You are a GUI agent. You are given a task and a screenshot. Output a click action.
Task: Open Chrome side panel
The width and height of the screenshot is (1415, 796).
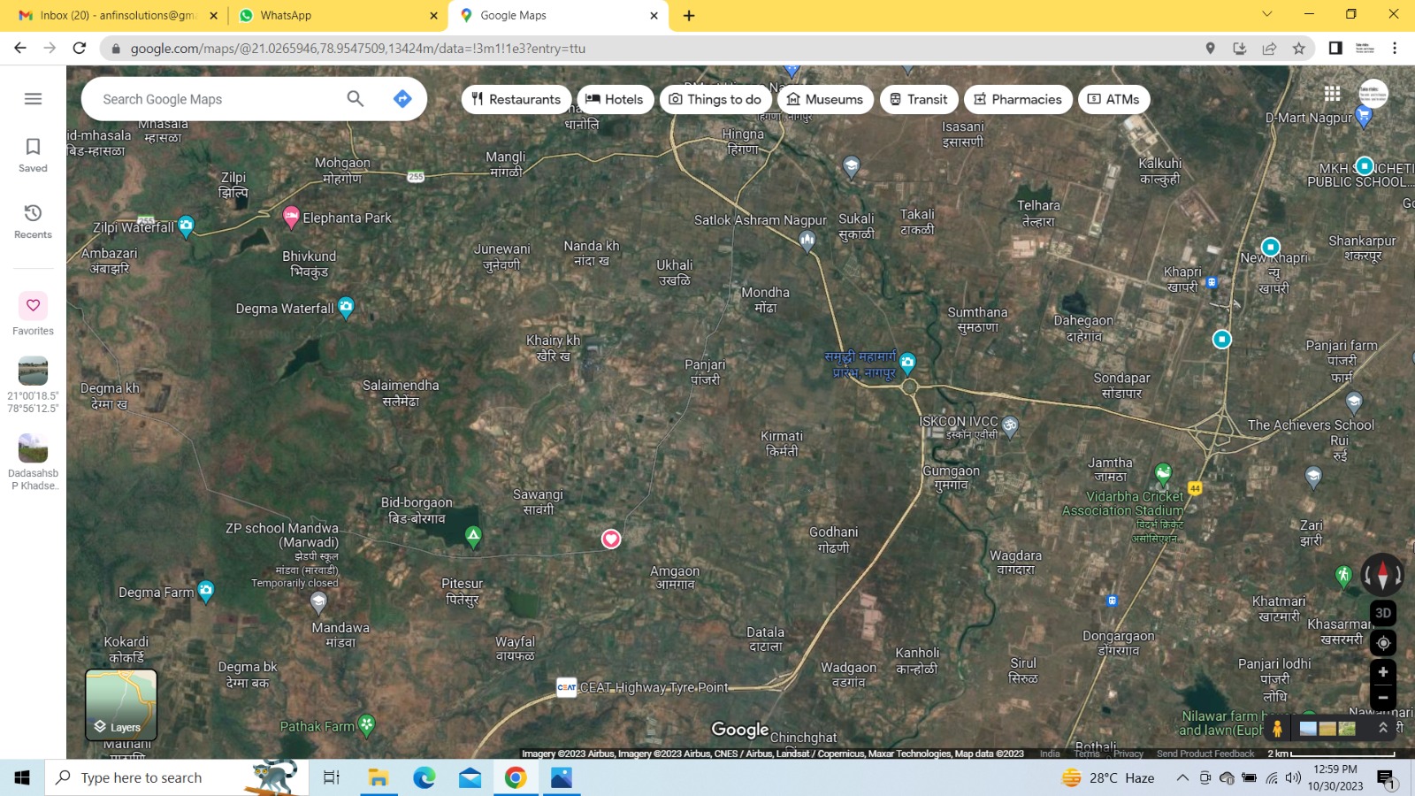pos(1335,49)
